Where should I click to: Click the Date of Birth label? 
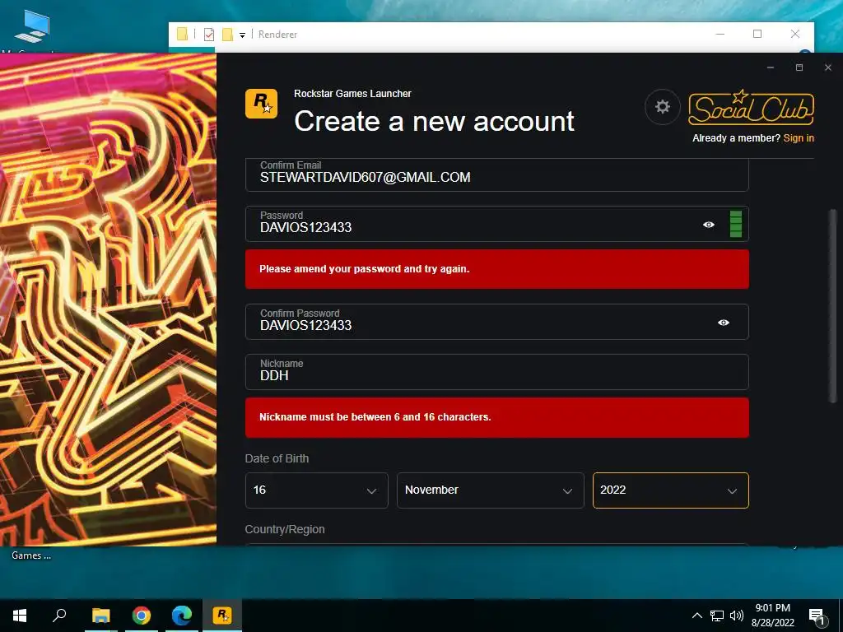[277, 458]
